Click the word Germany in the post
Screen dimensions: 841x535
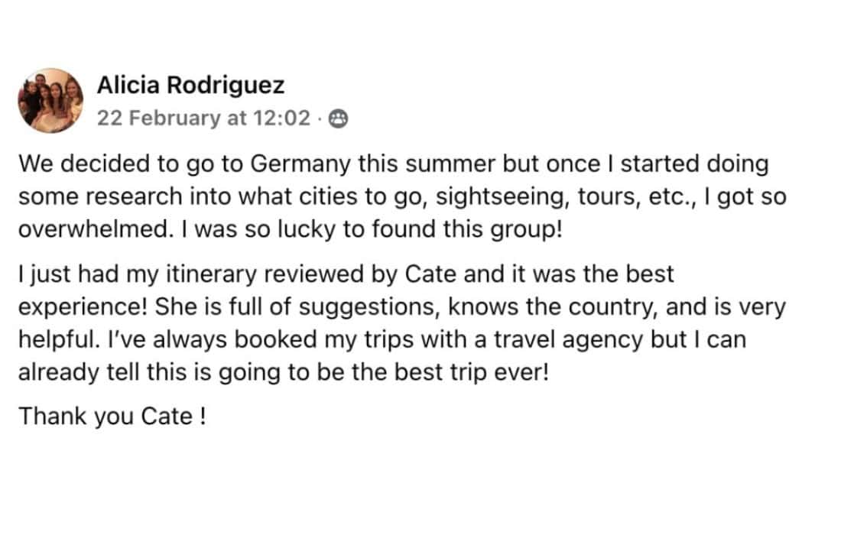click(x=300, y=164)
